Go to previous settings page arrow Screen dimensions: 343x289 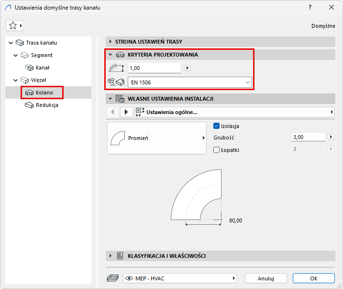[112, 112]
